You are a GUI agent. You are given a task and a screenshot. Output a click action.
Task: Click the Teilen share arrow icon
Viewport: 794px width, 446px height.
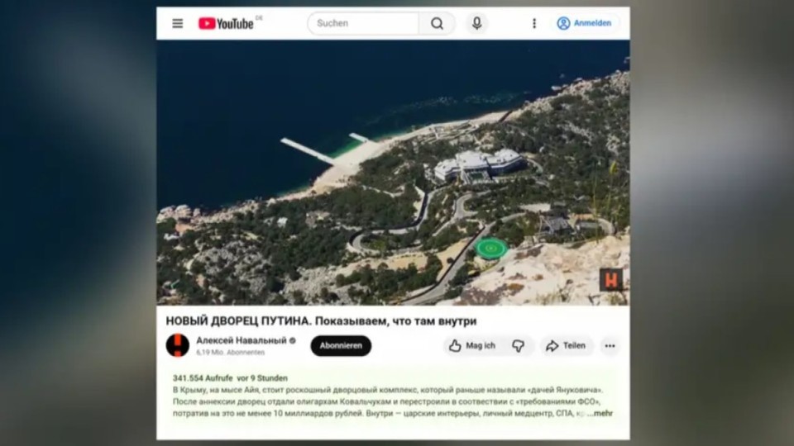coord(552,346)
